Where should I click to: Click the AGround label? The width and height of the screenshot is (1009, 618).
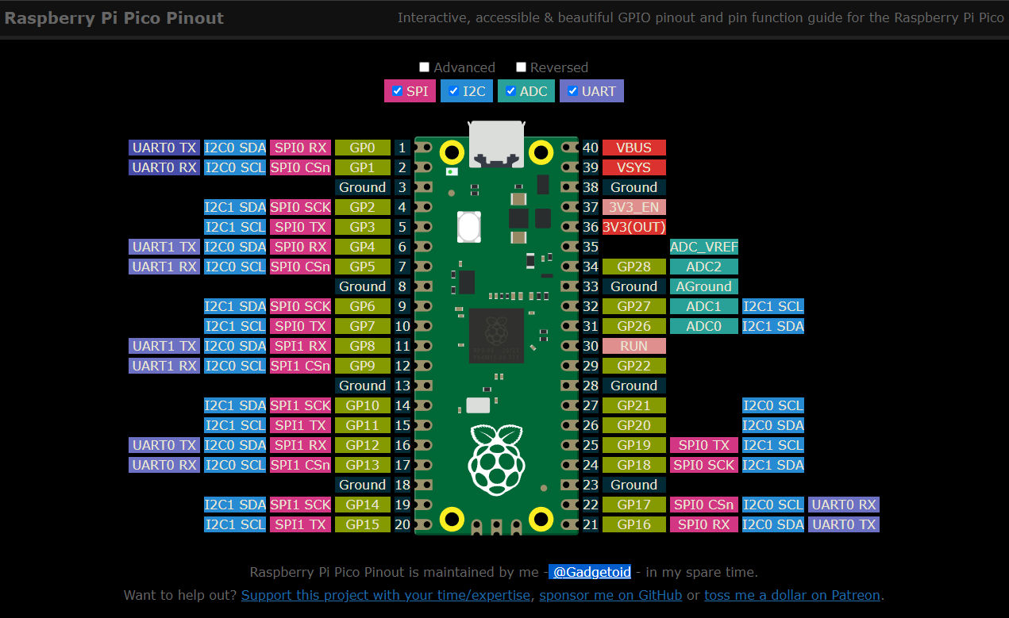click(x=704, y=286)
